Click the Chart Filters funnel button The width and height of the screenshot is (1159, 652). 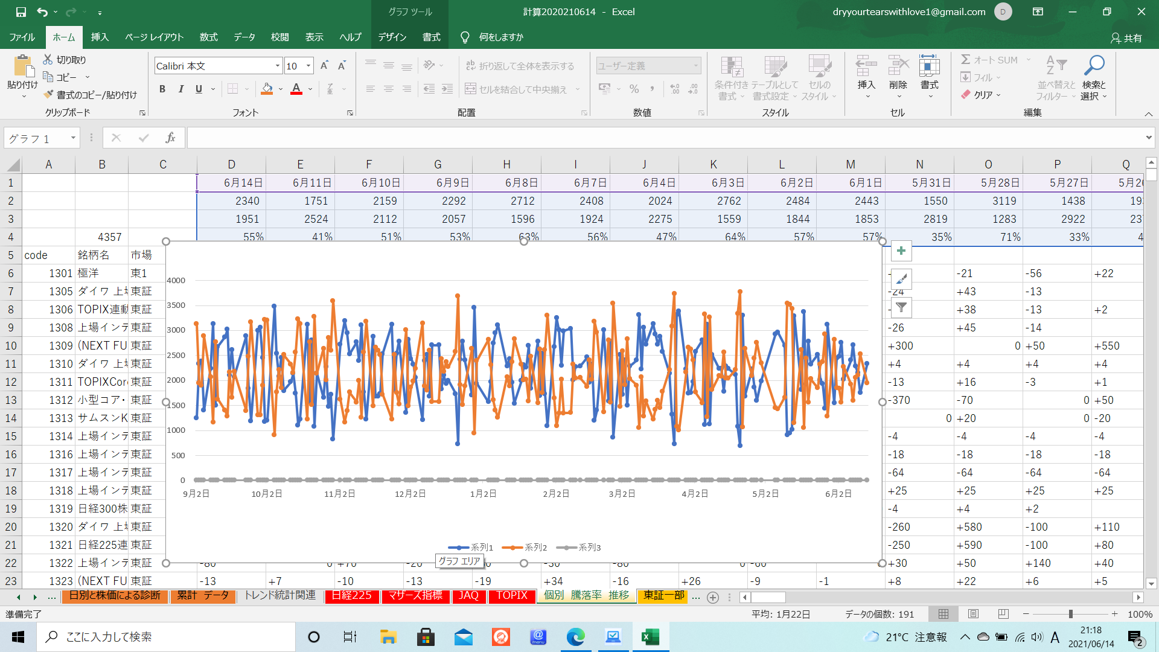pyautogui.click(x=901, y=308)
